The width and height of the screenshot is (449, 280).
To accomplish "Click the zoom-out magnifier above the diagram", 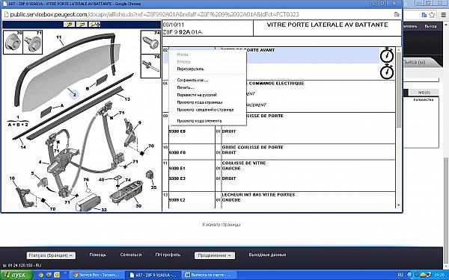I will click(82, 25).
